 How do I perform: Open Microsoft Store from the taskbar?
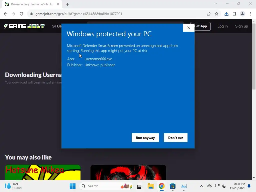(x=172, y=186)
